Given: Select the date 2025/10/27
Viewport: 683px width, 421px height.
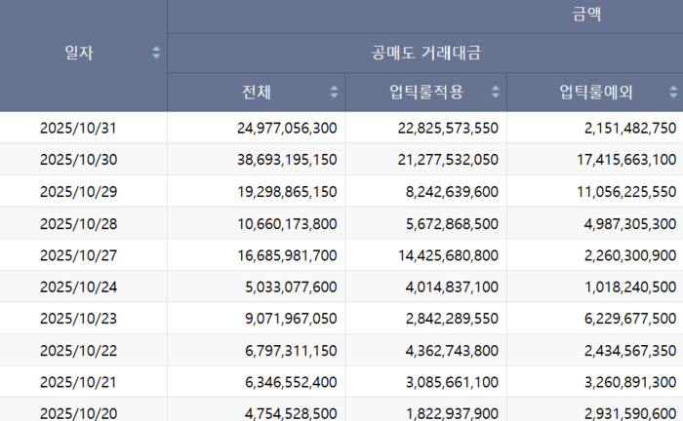Looking at the screenshot, I should [78, 255].
